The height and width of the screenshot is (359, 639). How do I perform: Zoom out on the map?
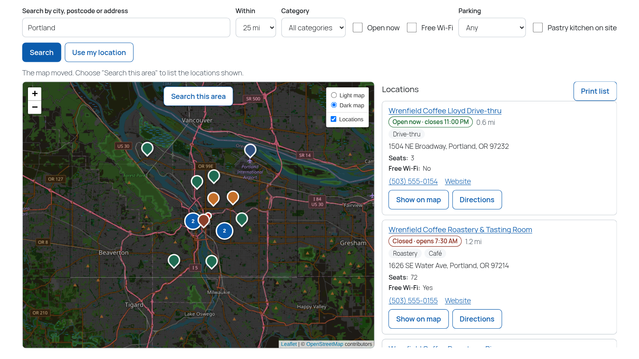35,107
